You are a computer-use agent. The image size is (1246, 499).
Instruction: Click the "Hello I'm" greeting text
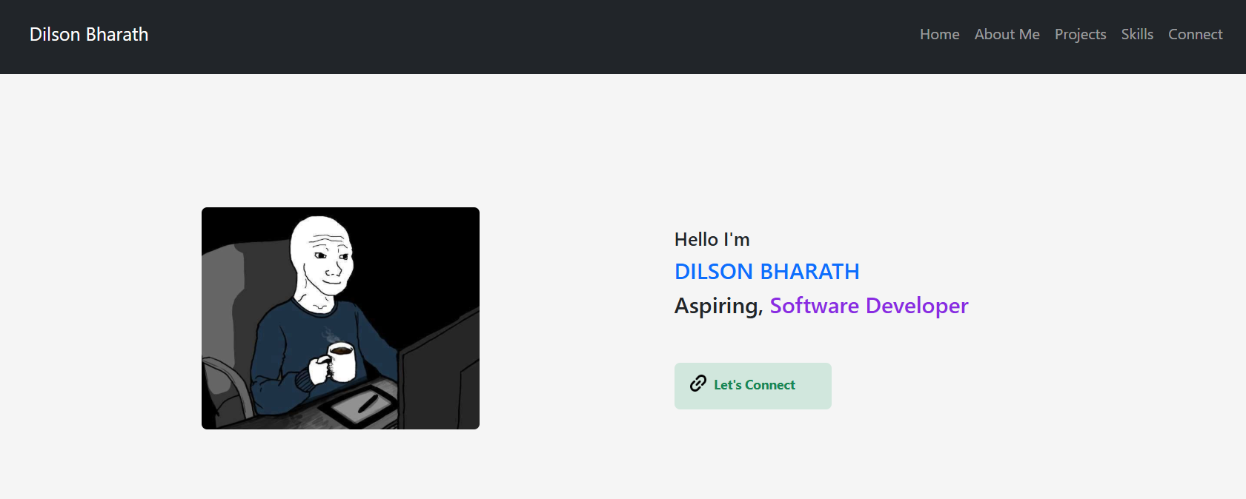click(x=712, y=240)
